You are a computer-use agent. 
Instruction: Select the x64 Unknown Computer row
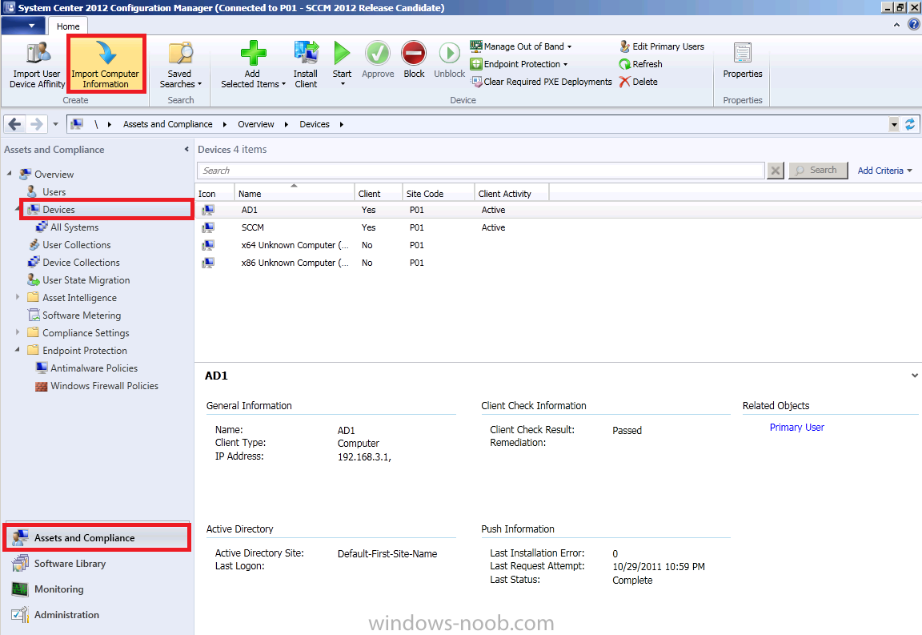tap(557, 245)
